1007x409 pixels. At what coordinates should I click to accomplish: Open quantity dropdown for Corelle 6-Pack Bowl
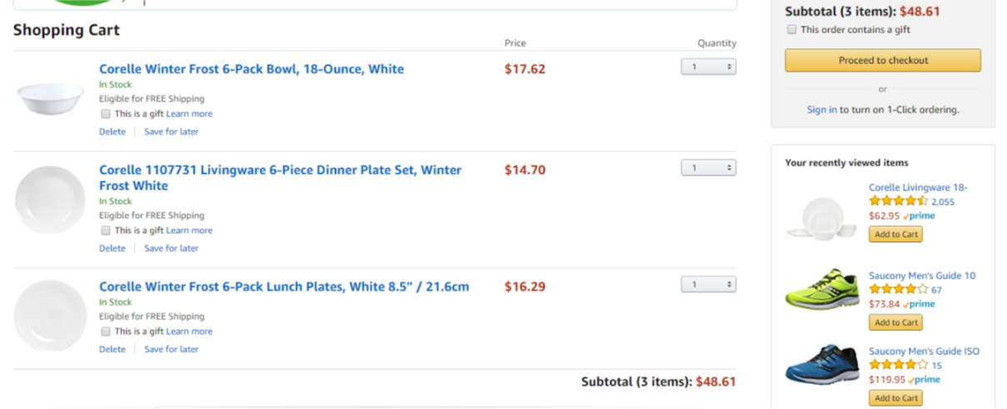coord(708,67)
